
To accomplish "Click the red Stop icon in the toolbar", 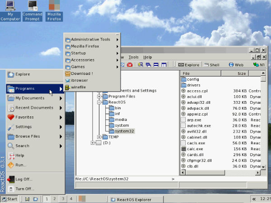I will click(x=130, y=65).
